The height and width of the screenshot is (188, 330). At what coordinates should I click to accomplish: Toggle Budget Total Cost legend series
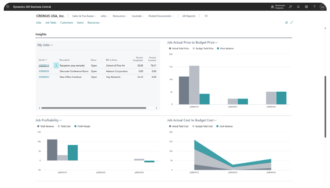pyautogui.click(x=202, y=126)
